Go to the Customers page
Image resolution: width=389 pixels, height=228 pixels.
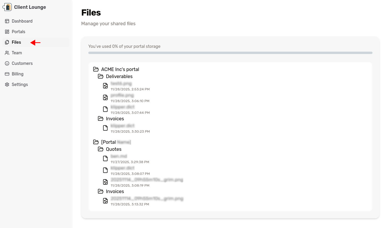click(x=22, y=63)
